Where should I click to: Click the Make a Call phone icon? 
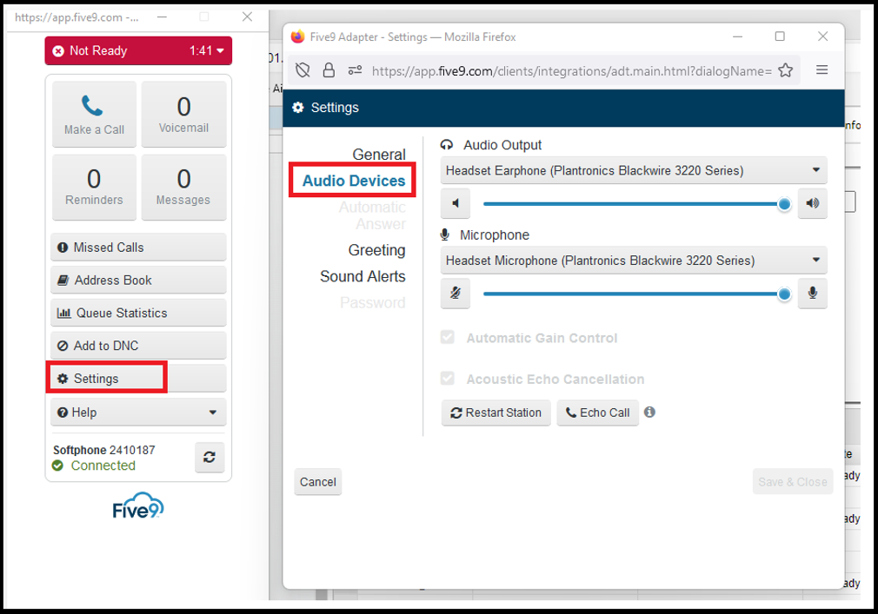tap(92, 105)
